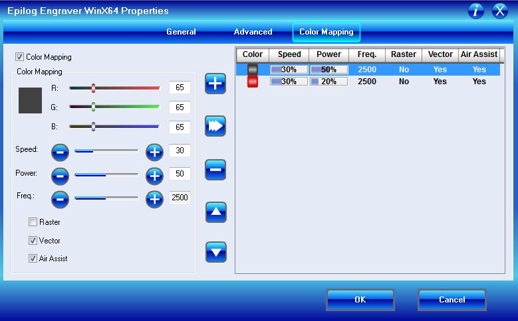Screen dimensions: 518x321
Task: Click the Freq. column header
Action: (x=367, y=54)
